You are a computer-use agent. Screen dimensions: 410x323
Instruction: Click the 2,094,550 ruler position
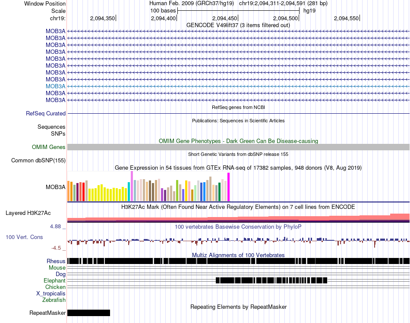(347, 18)
